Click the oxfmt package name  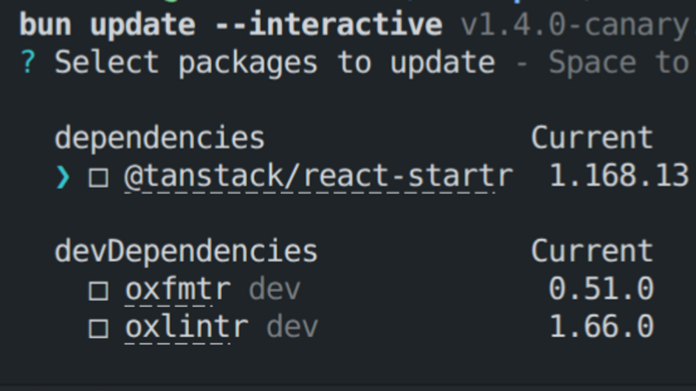[x=177, y=290]
